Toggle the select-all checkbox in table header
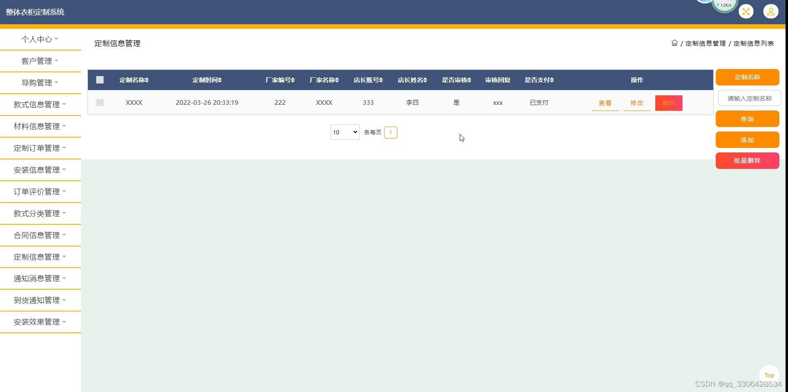788x392 pixels. coord(100,80)
